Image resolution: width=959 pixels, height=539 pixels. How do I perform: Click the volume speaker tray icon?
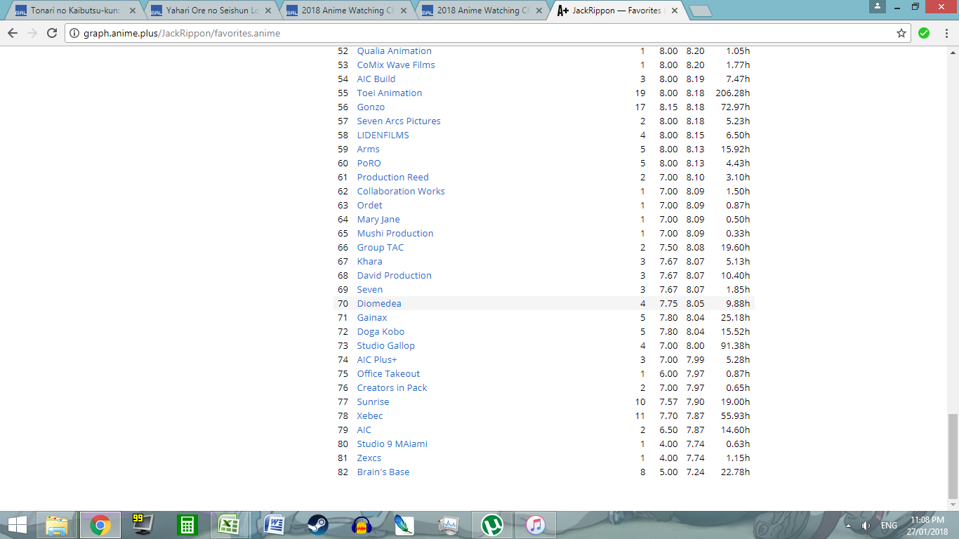coord(866,526)
